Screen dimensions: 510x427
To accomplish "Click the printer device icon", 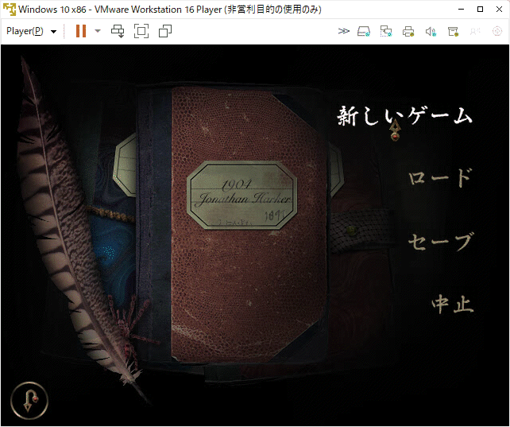I will coord(408,31).
